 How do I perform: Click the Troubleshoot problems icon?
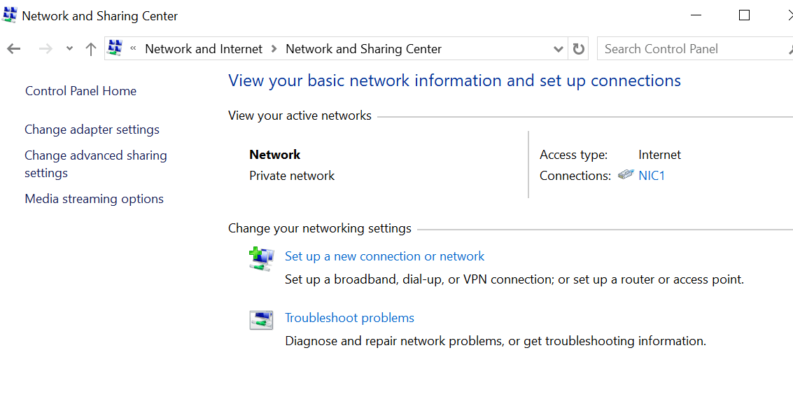coord(261,320)
